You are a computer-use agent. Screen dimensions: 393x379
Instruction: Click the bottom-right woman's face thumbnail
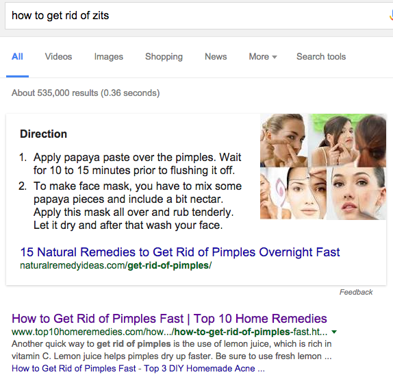357,194
